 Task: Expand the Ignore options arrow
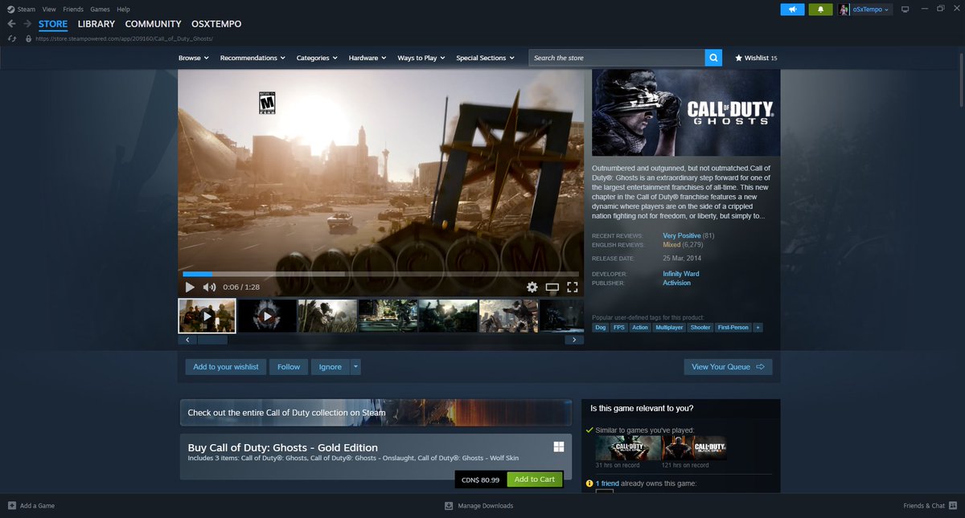pyautogui.click(x=355, y=367)
